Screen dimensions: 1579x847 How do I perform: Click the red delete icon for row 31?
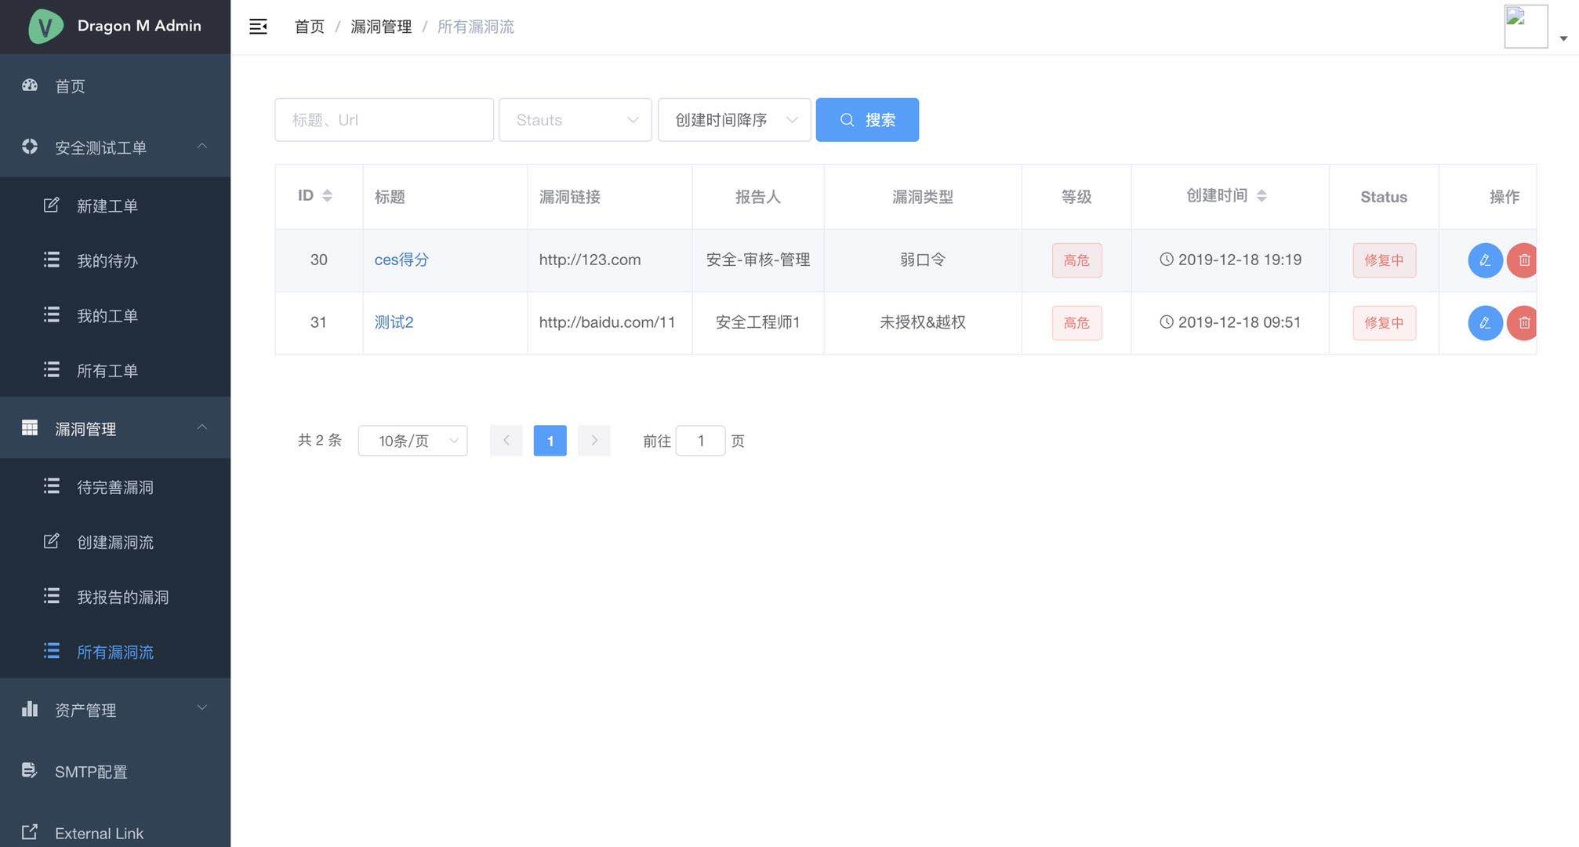[1523, 323]
